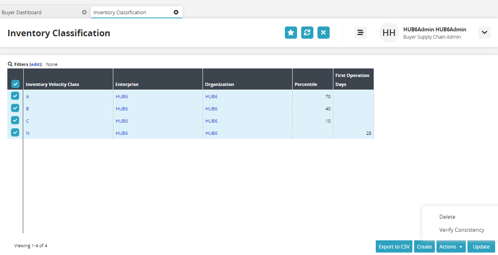Click the Export to CSV button
This screenshot has height=255, width=498.
point(394,246)
